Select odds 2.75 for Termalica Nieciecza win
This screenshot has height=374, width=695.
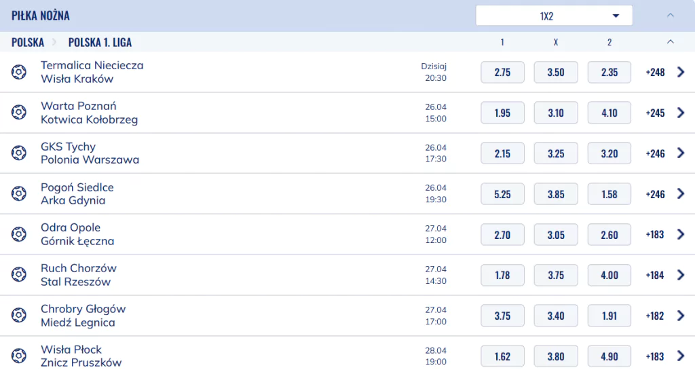502,72
